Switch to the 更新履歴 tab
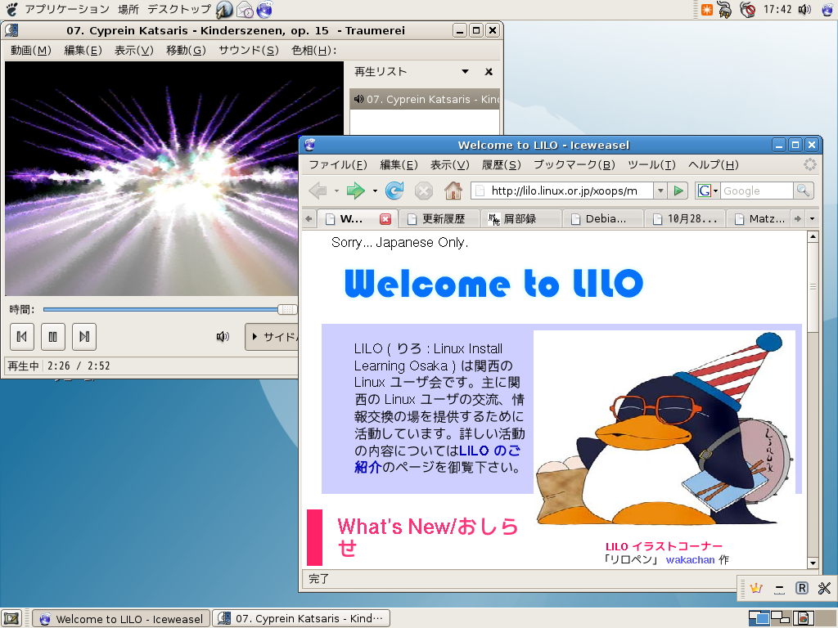 [x=439, y=219]
